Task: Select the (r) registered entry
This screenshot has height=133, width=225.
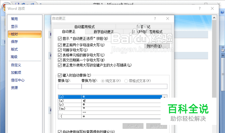Action: [x=110, y=105]
